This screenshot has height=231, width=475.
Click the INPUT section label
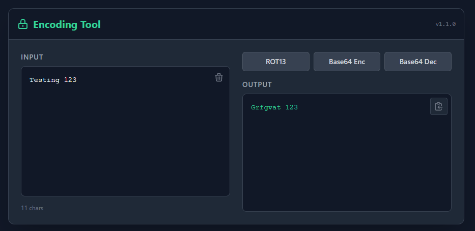(32, 57)
